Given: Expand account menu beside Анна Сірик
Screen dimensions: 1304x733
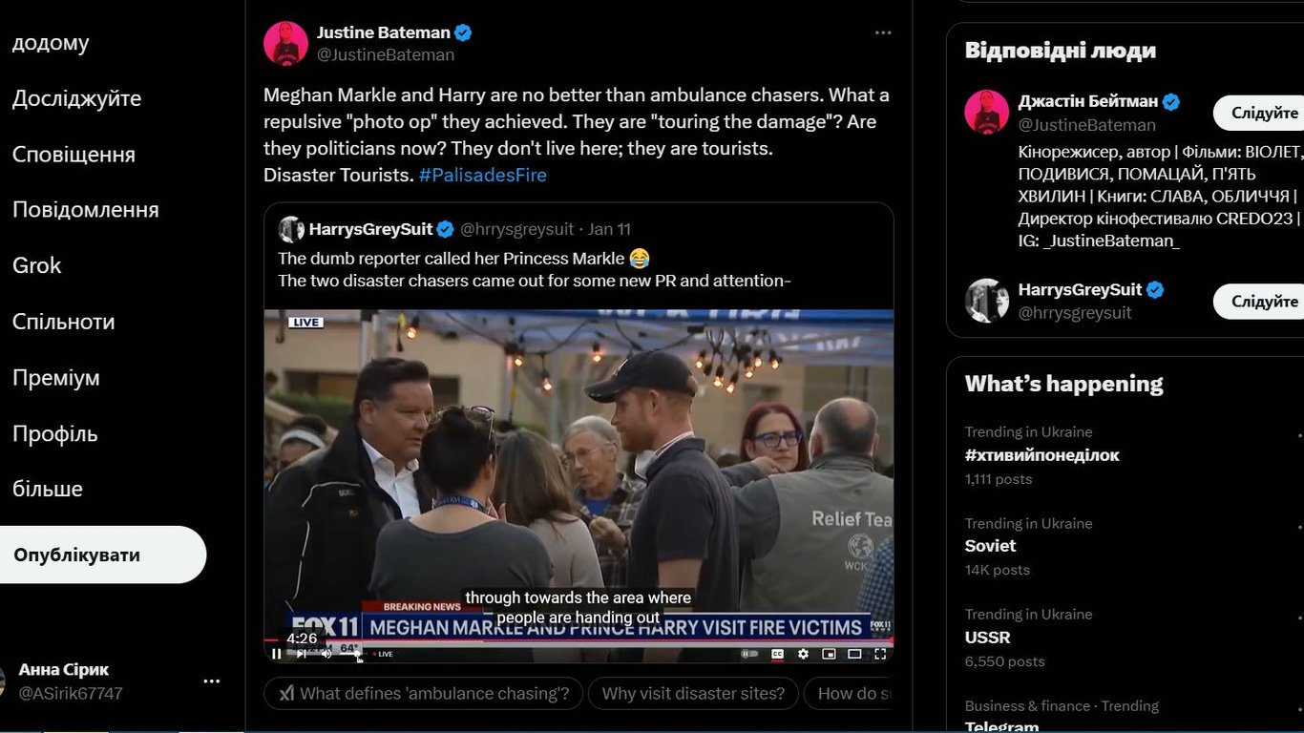Looking at the screenshot, I should click(212, 681).
